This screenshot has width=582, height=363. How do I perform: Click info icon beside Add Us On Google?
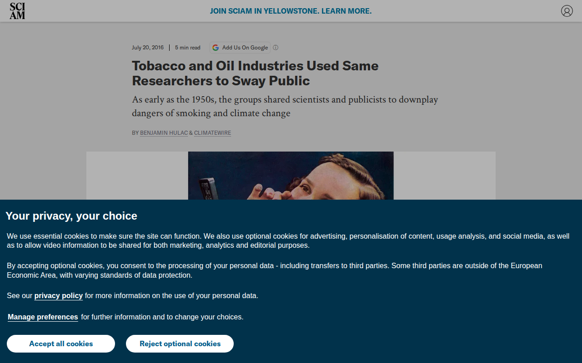pyautogui.click(x=276, y=48)
